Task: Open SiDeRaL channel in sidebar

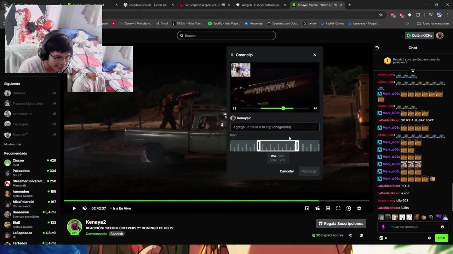Action: click(x=30, y=93)
